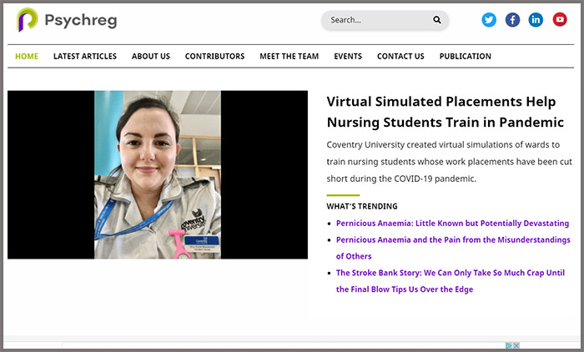This screenshot has height=352, width=584.
Task: Select Contributors in the navigation bar
Action: [x=214, y=57]
